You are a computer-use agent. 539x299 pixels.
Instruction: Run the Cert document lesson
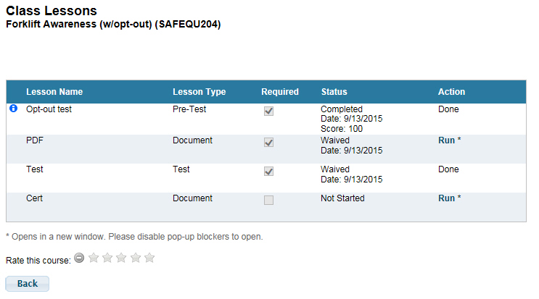[x=446, y=198]
